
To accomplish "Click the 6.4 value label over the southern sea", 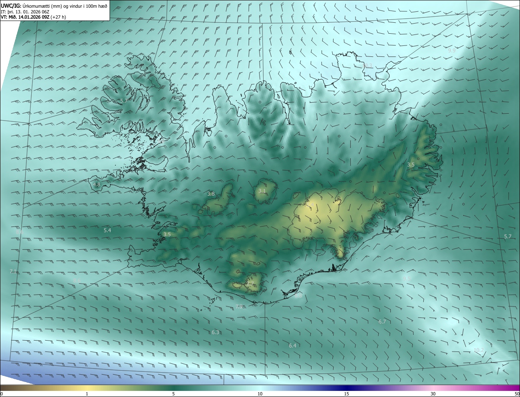I will 292,345.
